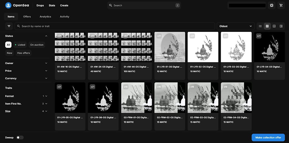Screen dimensions: 289x143
Task: Select the mosaic layout view icon
Action: [x=281, y=26]
